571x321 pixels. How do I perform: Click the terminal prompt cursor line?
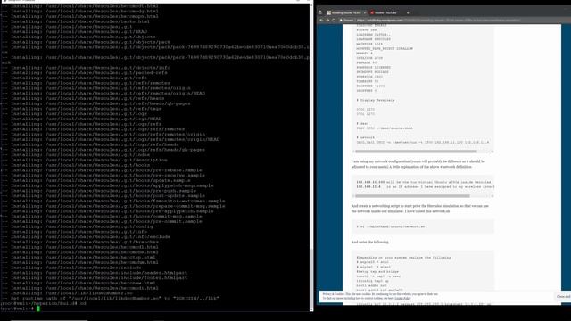click(x=20, y=309)
